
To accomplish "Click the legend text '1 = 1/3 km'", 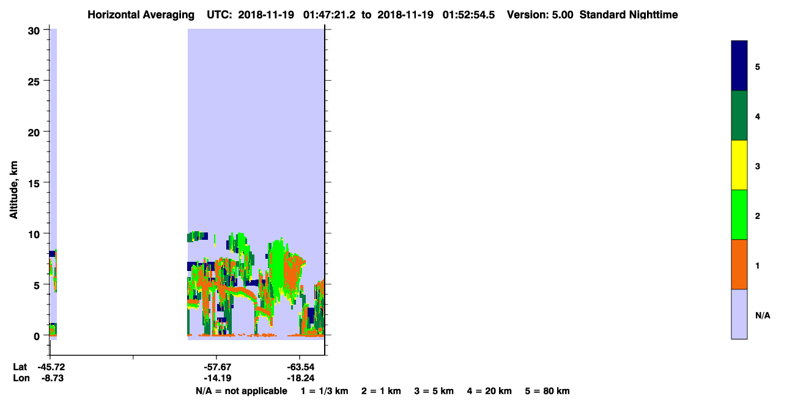I will [324, 391].
